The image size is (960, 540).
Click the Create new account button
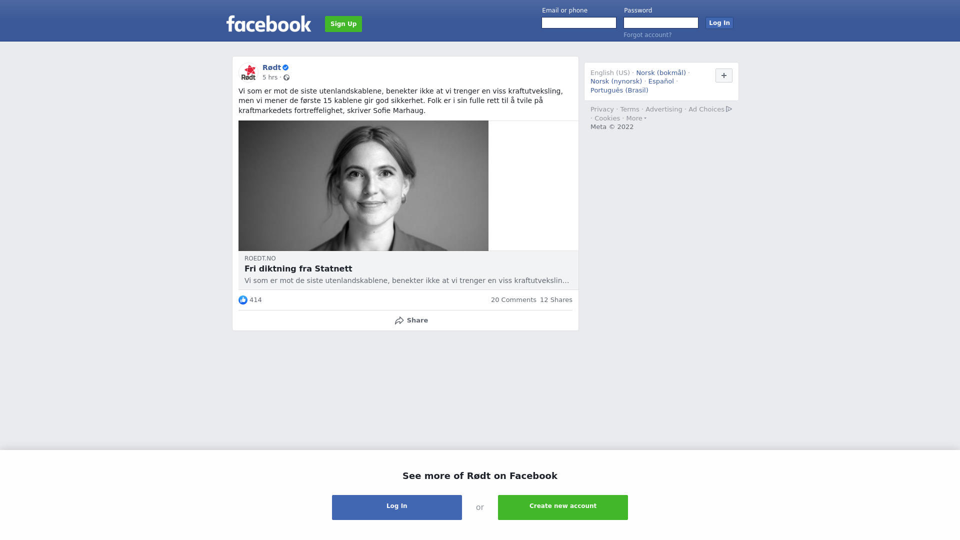point(563,507)
